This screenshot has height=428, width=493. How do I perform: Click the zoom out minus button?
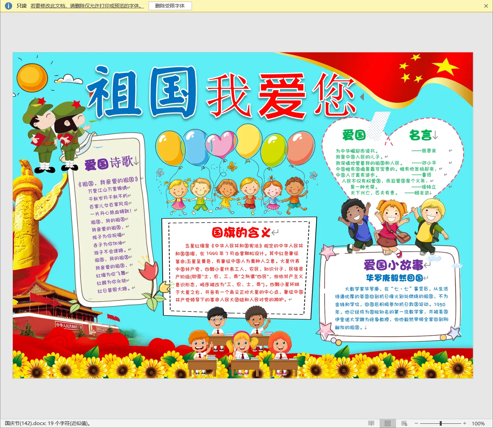point(416,423)
